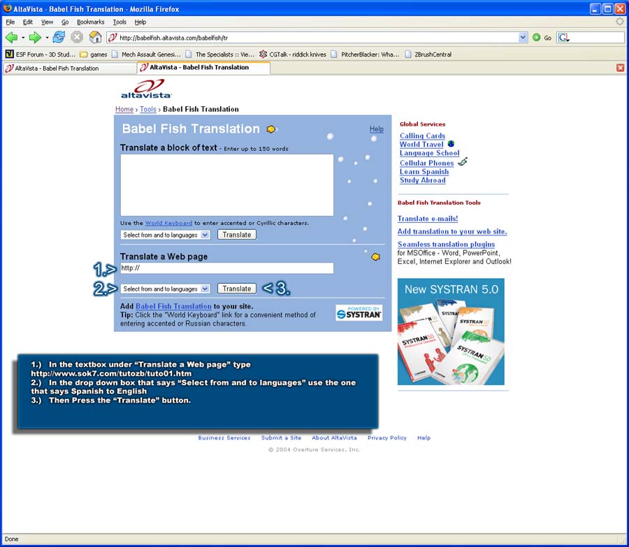Screen dimensions: 629x547
Task: Open the Calling Cards link
Action: (x=422, y=136)
